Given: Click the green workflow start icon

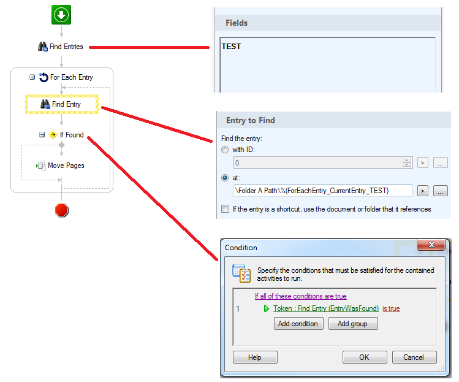Looking at the screenshot, I should [61, 15].
